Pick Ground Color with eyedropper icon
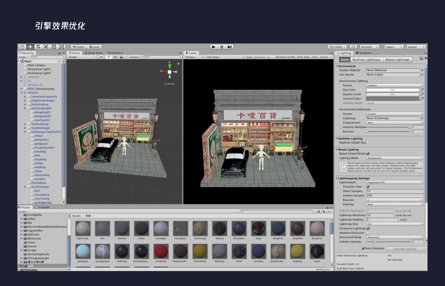The image size is (445, 286). tap(422, 99)
